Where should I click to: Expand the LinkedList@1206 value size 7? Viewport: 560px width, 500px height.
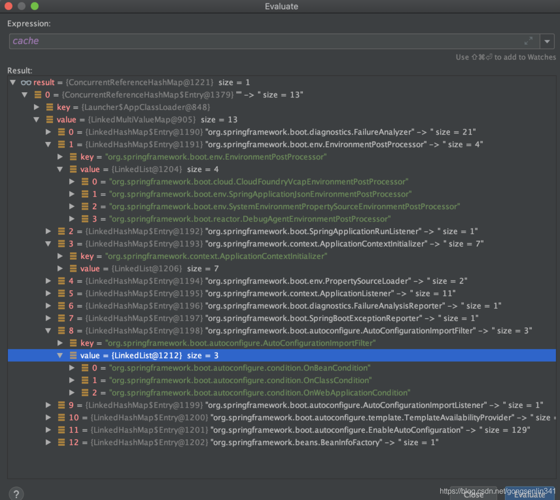60,269
